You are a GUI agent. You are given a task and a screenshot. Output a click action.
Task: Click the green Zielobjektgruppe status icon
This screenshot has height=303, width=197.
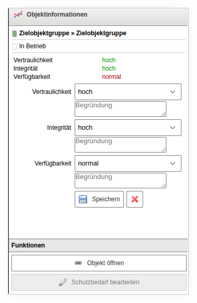15,34
